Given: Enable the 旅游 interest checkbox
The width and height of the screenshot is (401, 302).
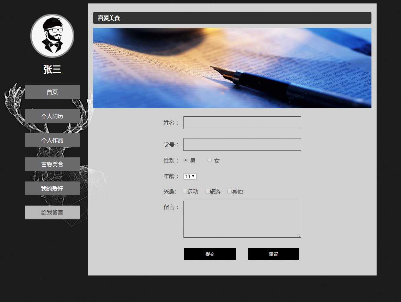Looking at the screenshot, I should coord(207,191).
